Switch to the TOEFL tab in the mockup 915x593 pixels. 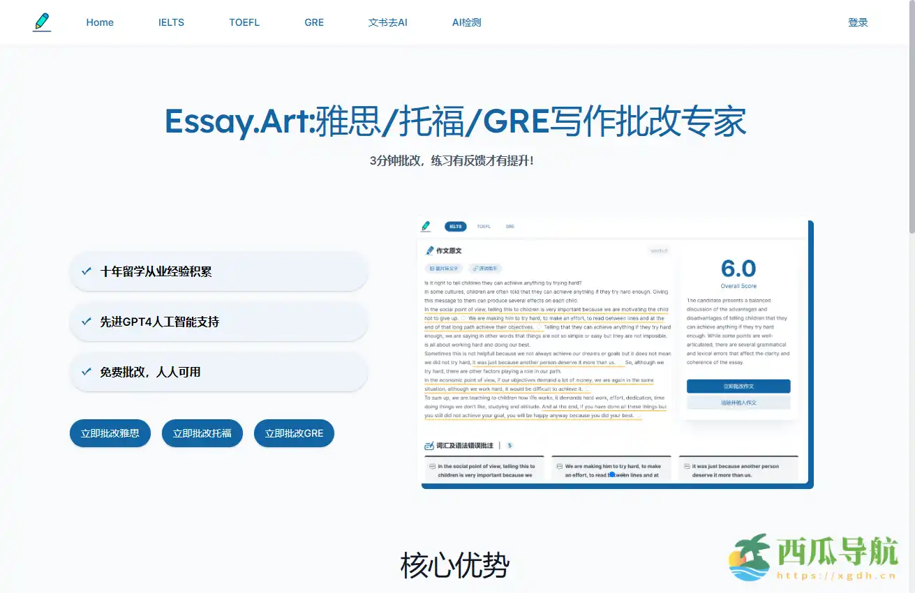[483, 226]
